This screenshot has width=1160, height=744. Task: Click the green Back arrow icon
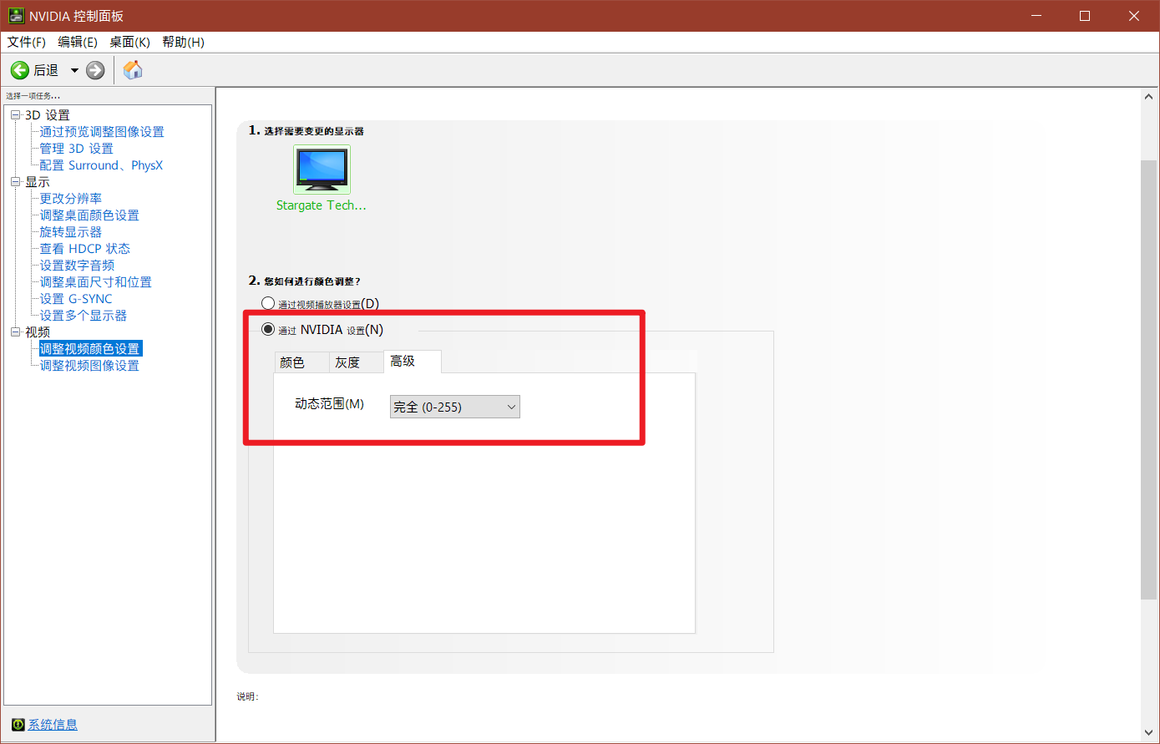[19, 70]
